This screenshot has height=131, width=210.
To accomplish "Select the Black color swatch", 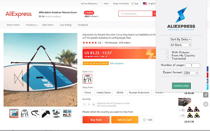I will coord(87,79).
